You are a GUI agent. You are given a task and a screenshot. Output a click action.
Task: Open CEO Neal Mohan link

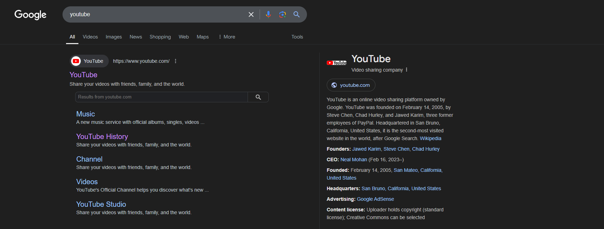354,159
